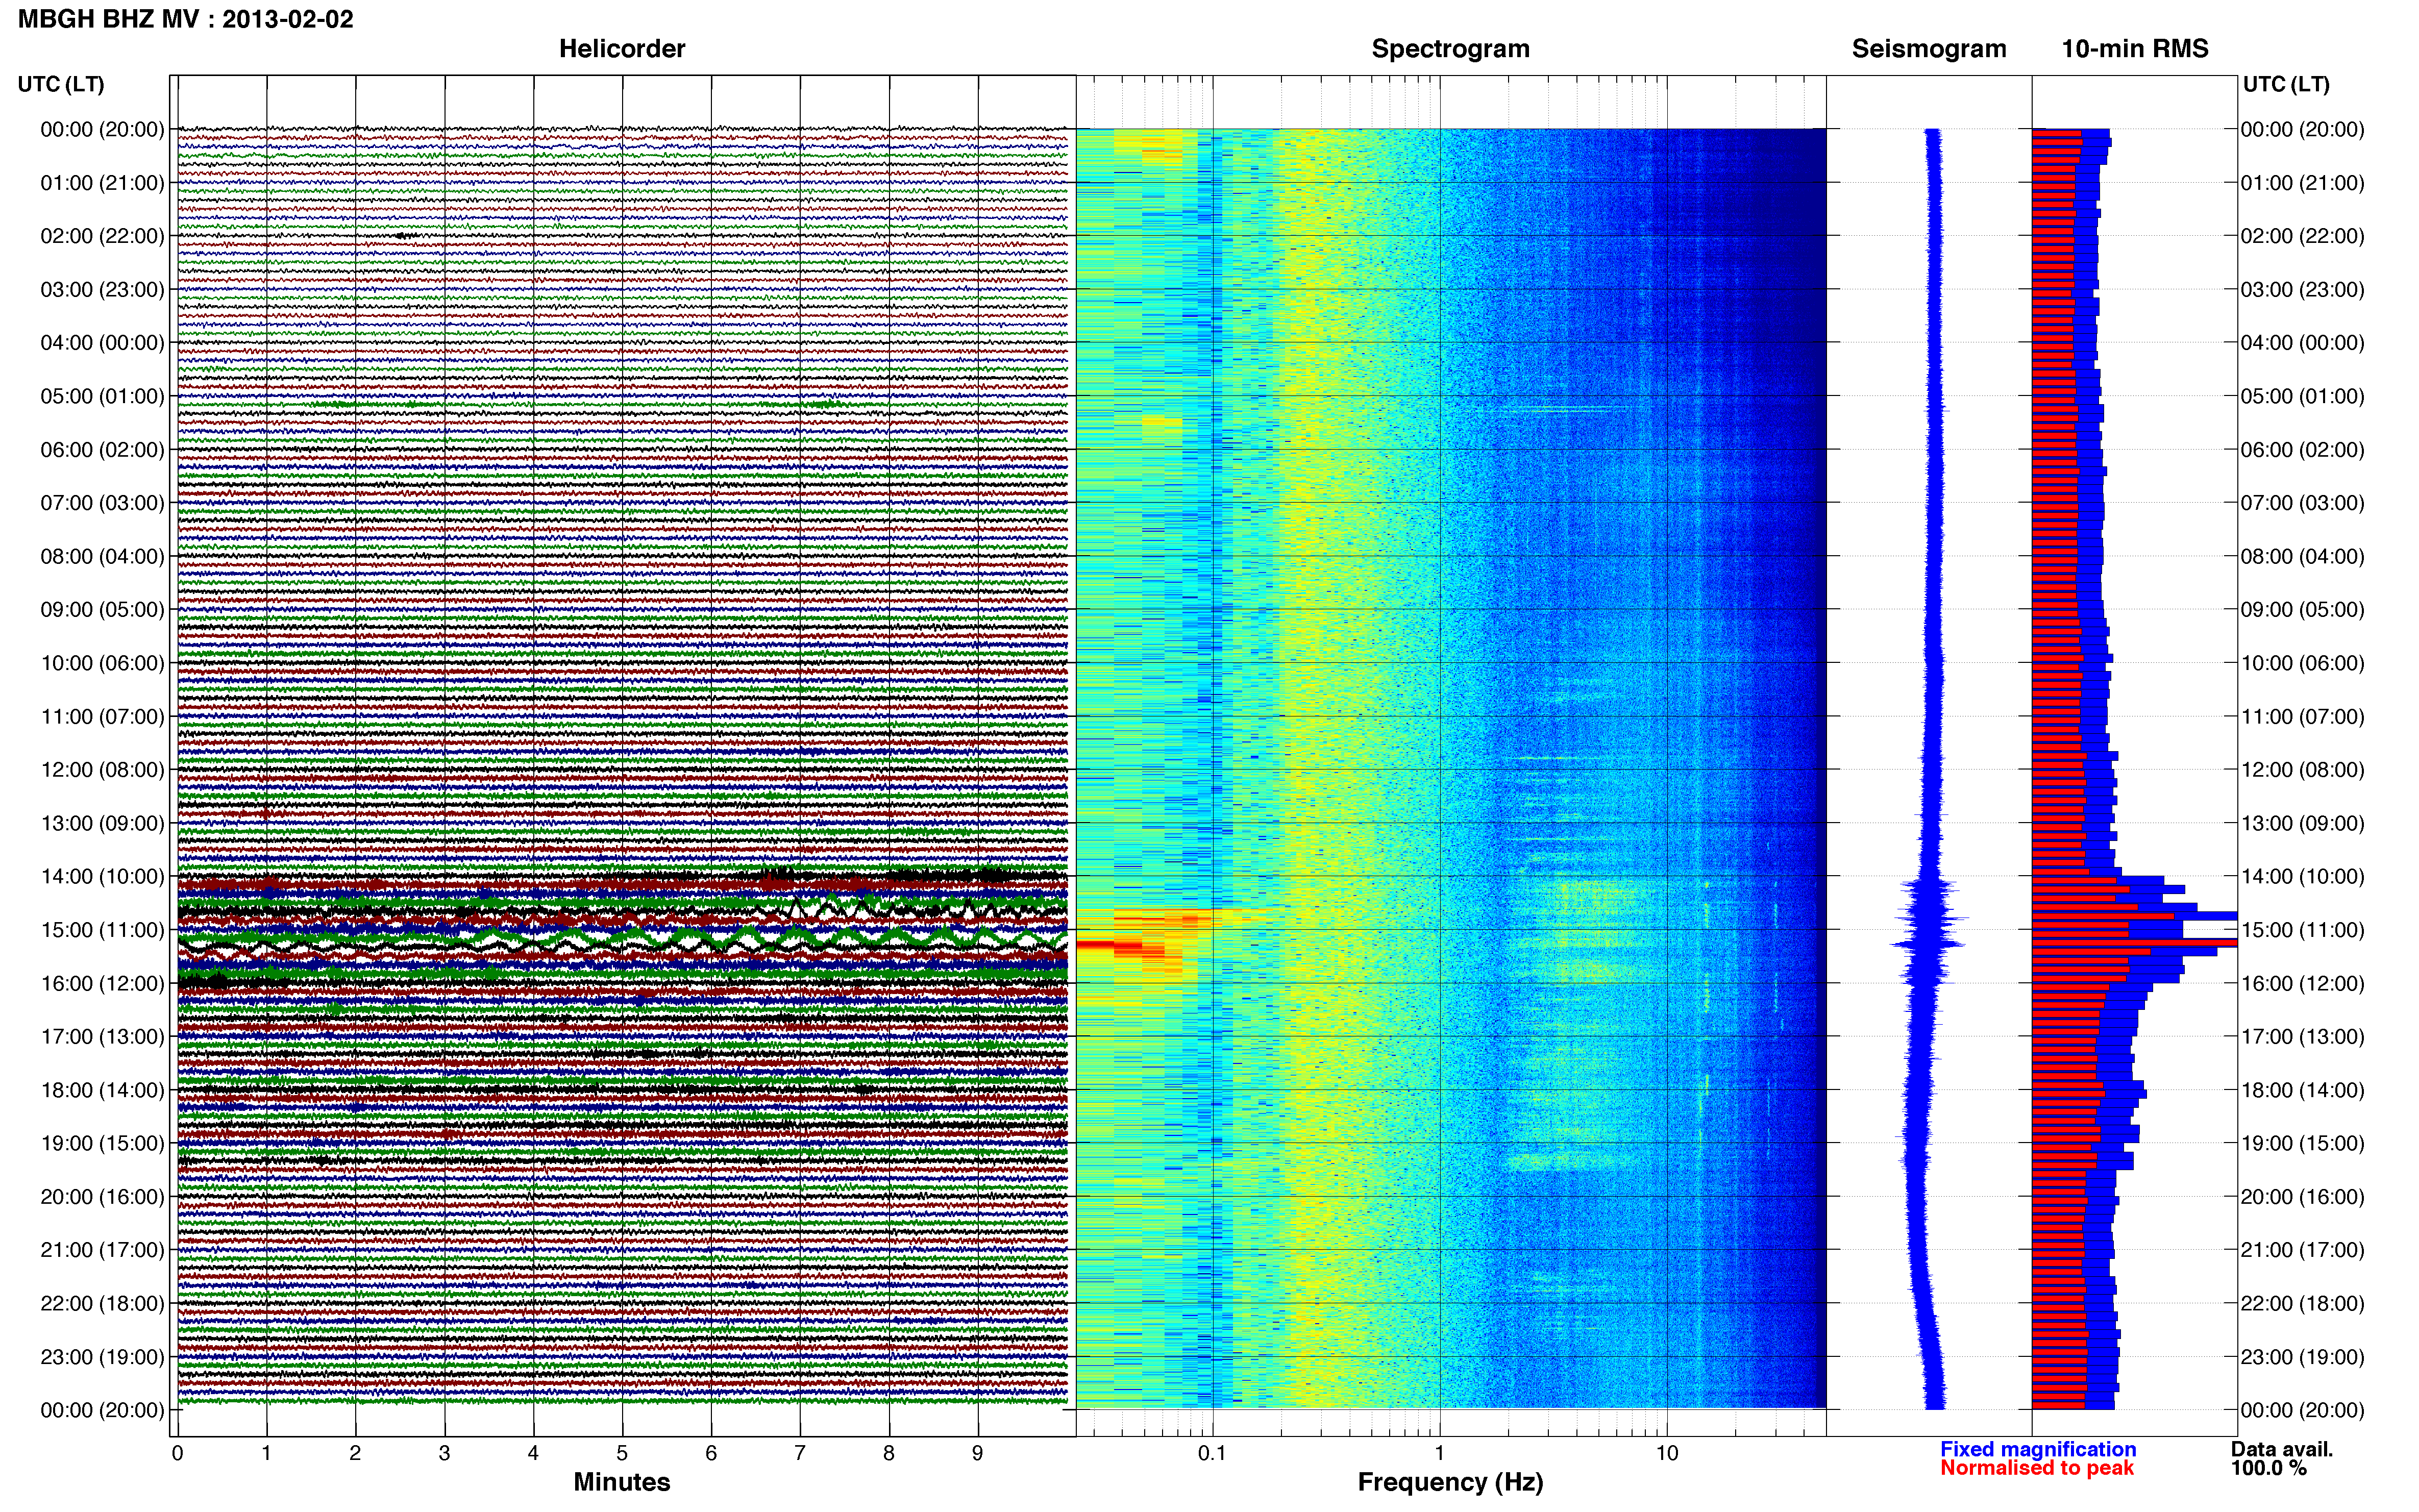Click left axis label '22:00 (18:00)'
The width and height of the screenshot is (2419, 1512).
click(x=102, y=1303)
